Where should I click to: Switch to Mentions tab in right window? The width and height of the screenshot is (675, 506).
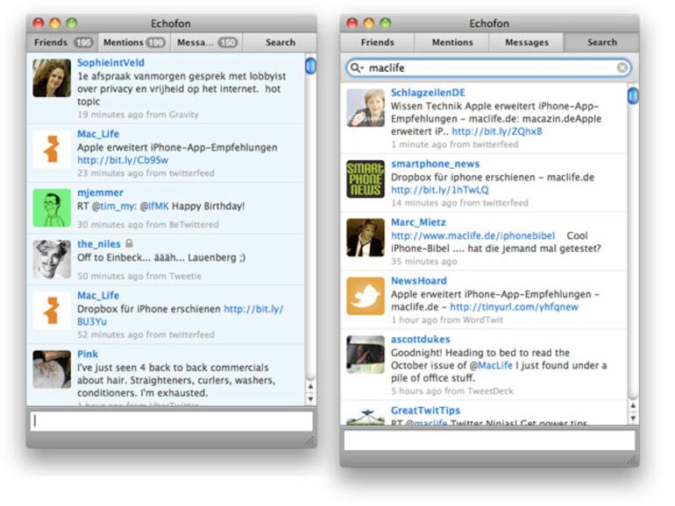pyautogui.click(x=452, y=43)
